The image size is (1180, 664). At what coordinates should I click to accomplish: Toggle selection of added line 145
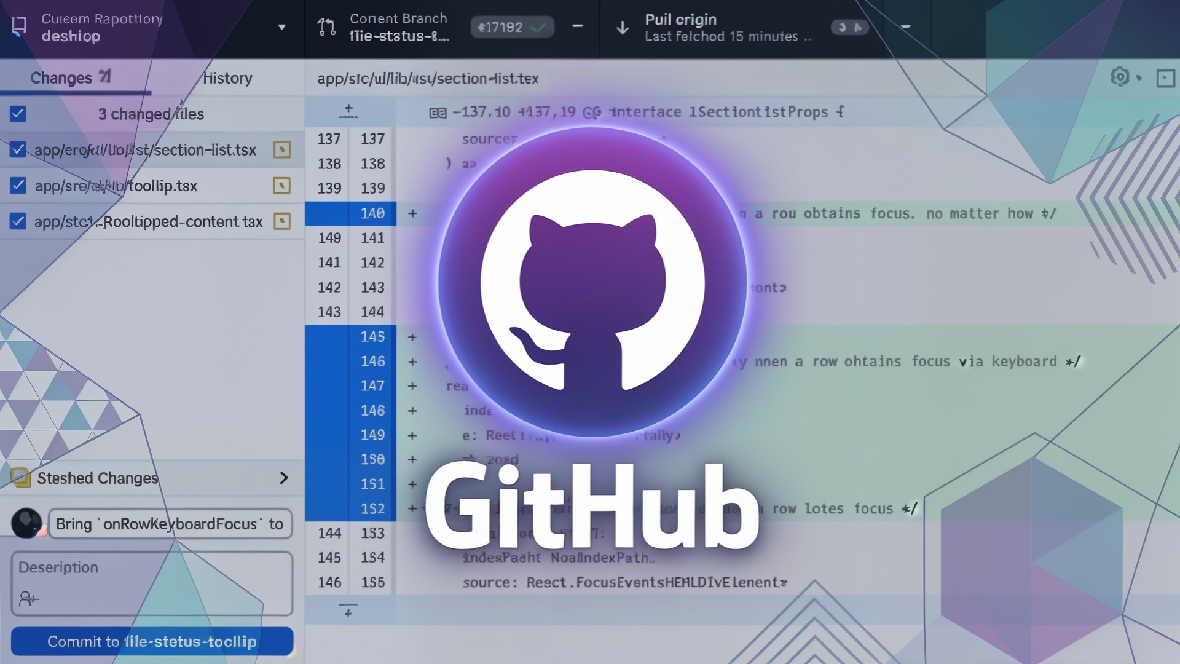click(350, 337)
